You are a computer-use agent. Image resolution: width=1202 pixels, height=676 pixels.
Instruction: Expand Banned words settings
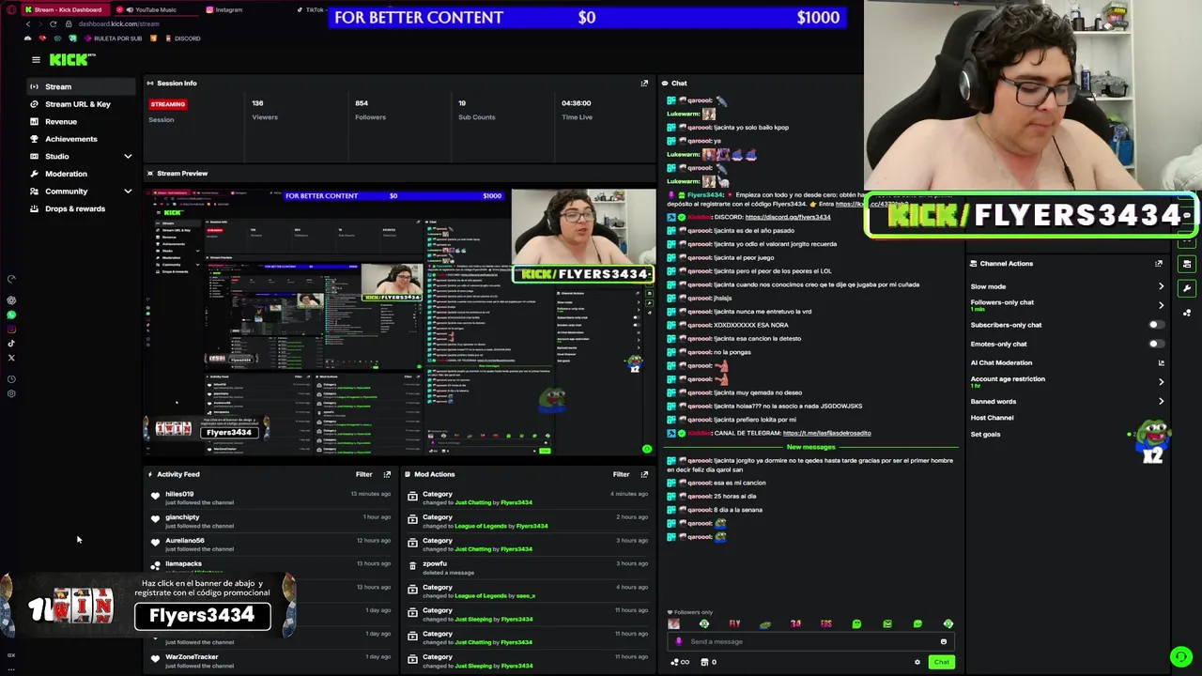pyautogui.click(x=1161, y=401)
